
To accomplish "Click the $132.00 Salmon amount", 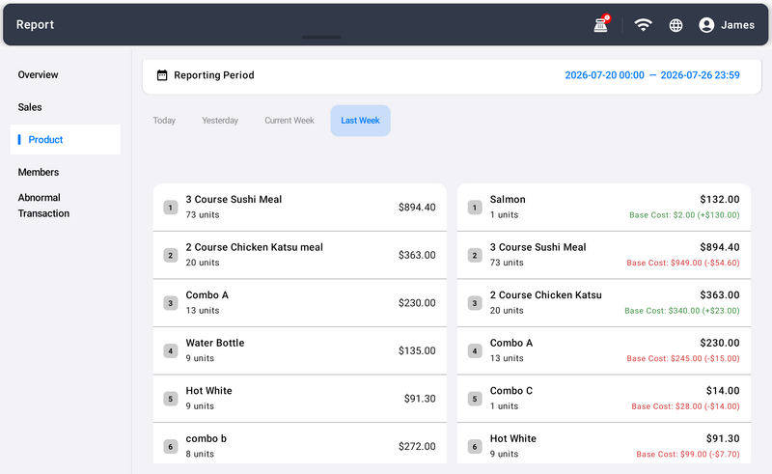I will (x=719, y=200).
